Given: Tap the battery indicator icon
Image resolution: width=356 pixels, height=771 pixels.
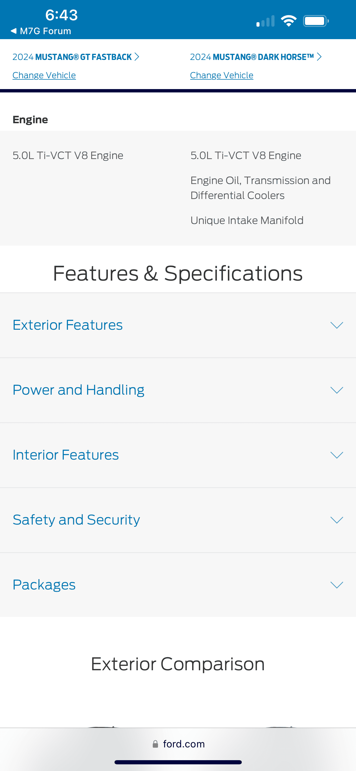Looking at the screenshot, I should click(x=316, y=21).
